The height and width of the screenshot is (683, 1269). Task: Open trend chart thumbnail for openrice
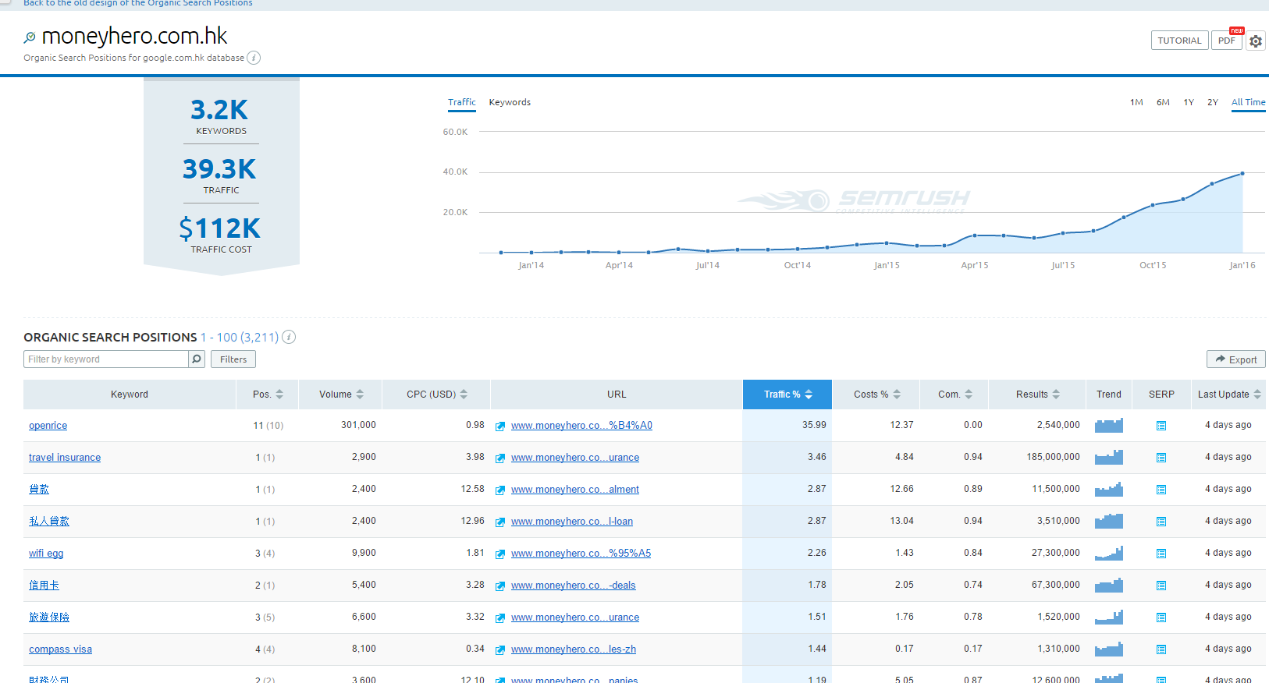[x=1109, y=425]
